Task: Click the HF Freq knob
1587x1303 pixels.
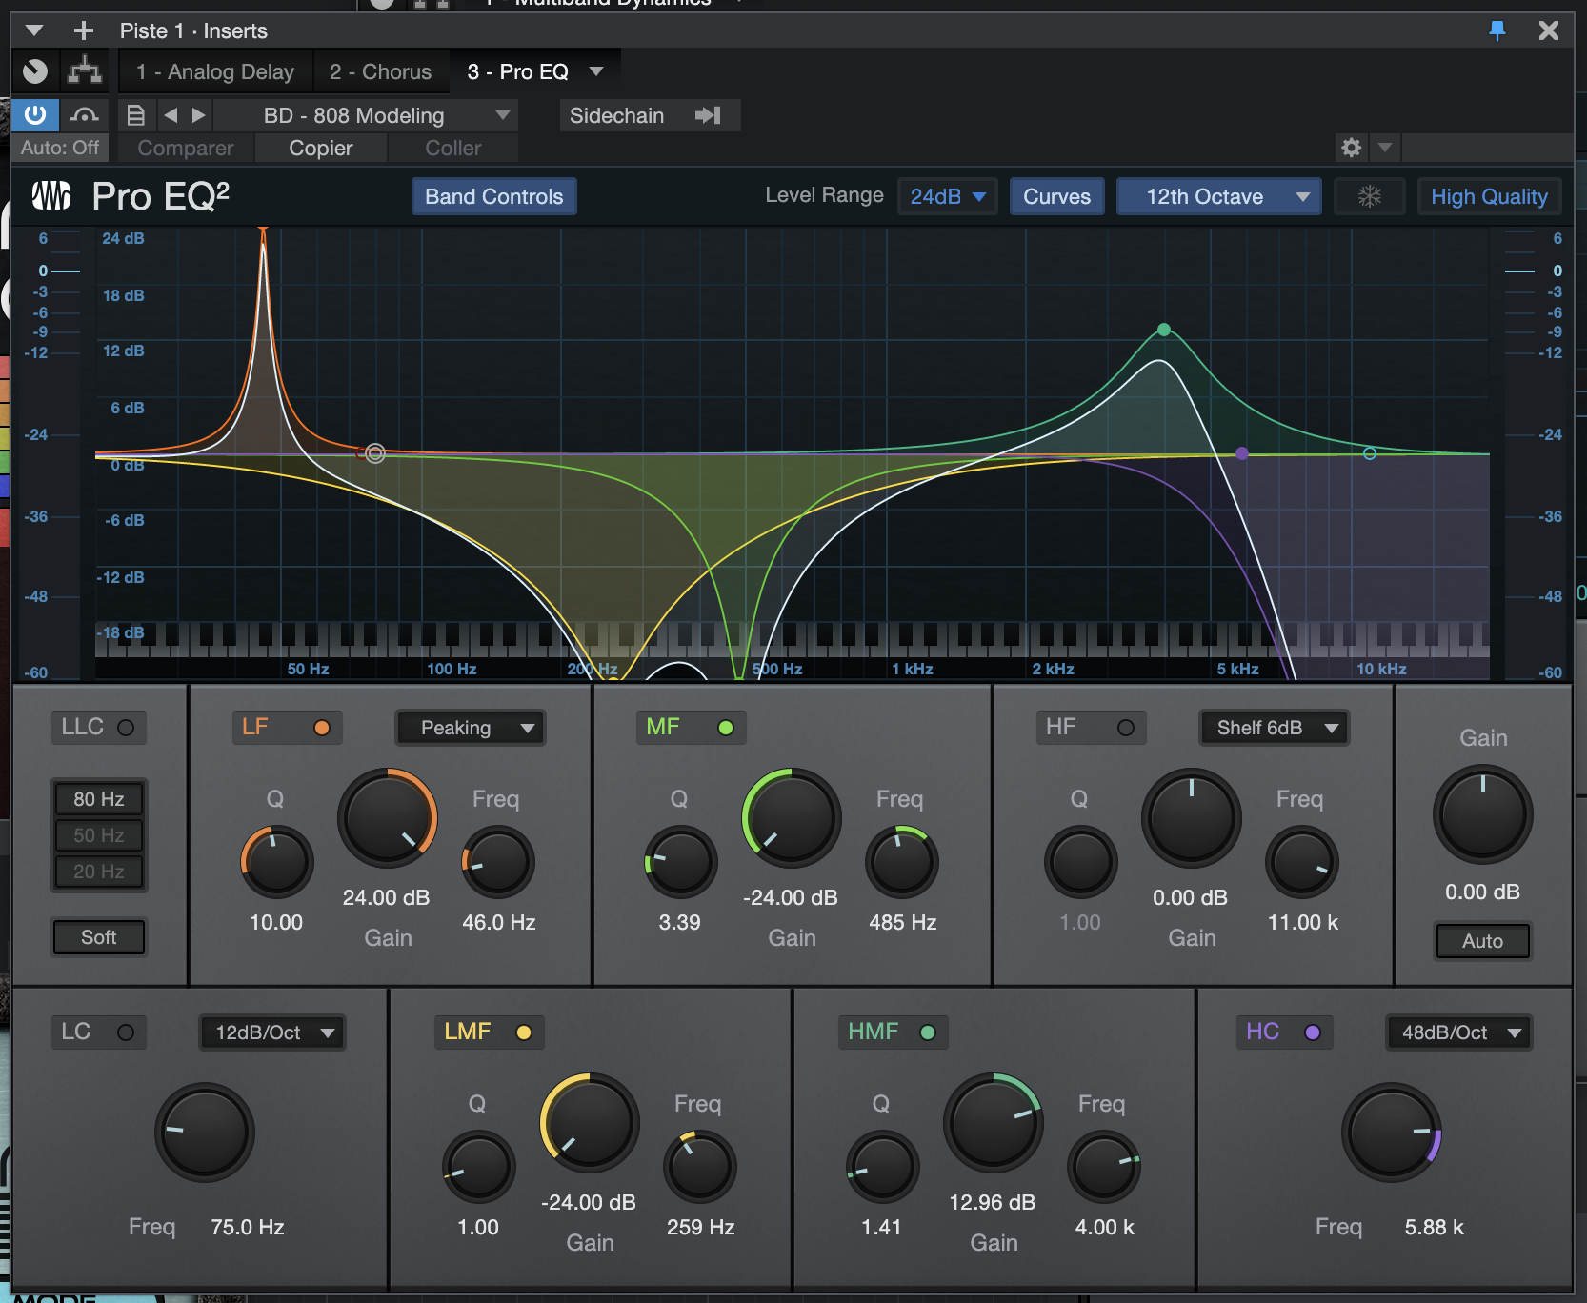Action: click(1301, 862)
